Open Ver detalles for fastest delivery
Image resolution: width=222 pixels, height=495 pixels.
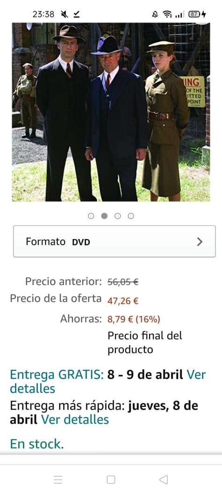[75, 420]
